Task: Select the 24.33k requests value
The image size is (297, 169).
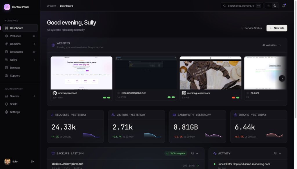Action: [64, 127]
